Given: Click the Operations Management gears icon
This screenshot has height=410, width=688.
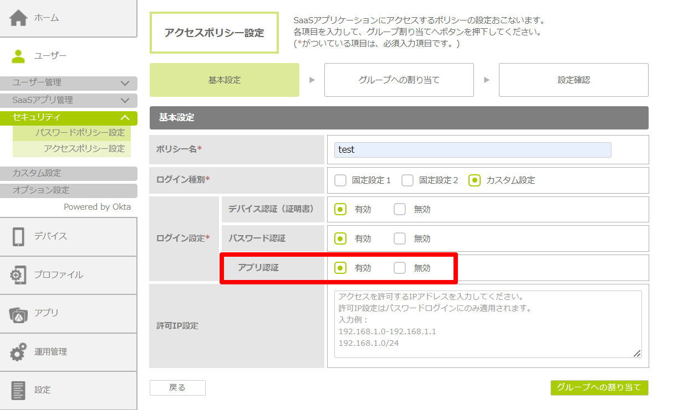Looking at the screenshot, I should [18, 352].
